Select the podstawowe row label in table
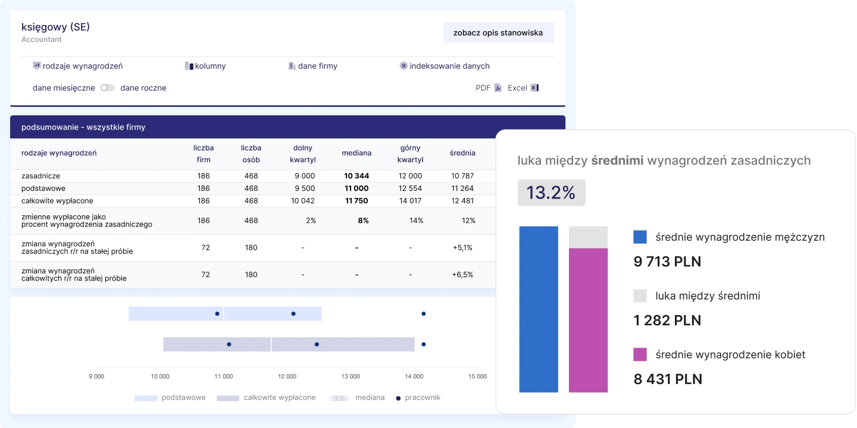The width and height of the screenshot is (857, 428). [43, 188]
